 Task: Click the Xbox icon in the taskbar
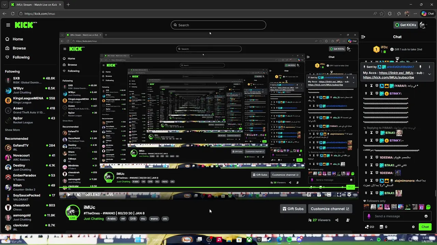coord(250,240)
